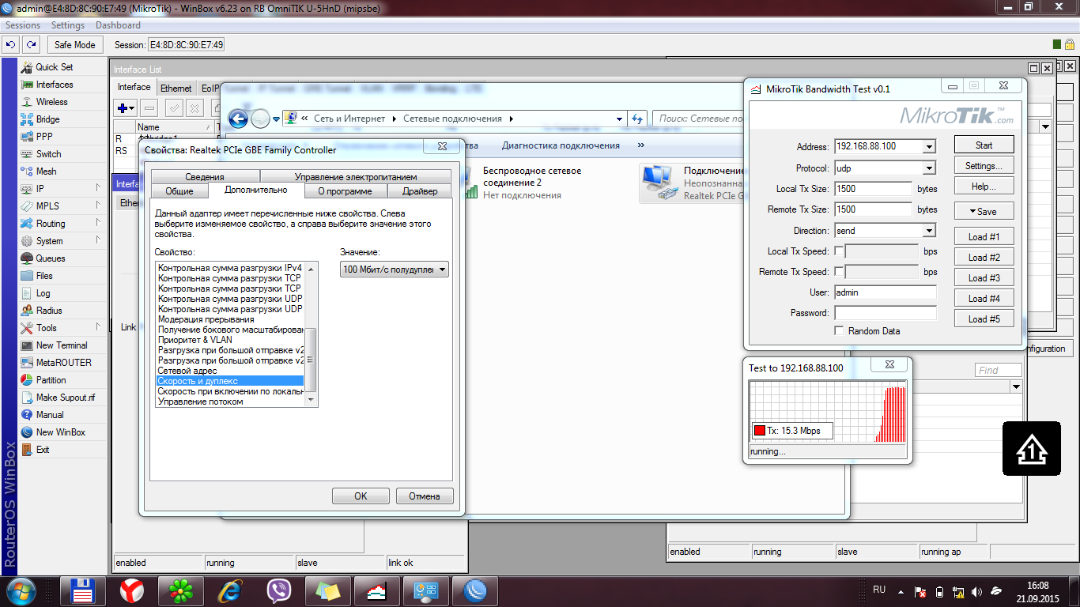The width and height of the screenshot is (1080, 607).
Task: Open the Wireless section in sidebar
Action: pos(52,102)
